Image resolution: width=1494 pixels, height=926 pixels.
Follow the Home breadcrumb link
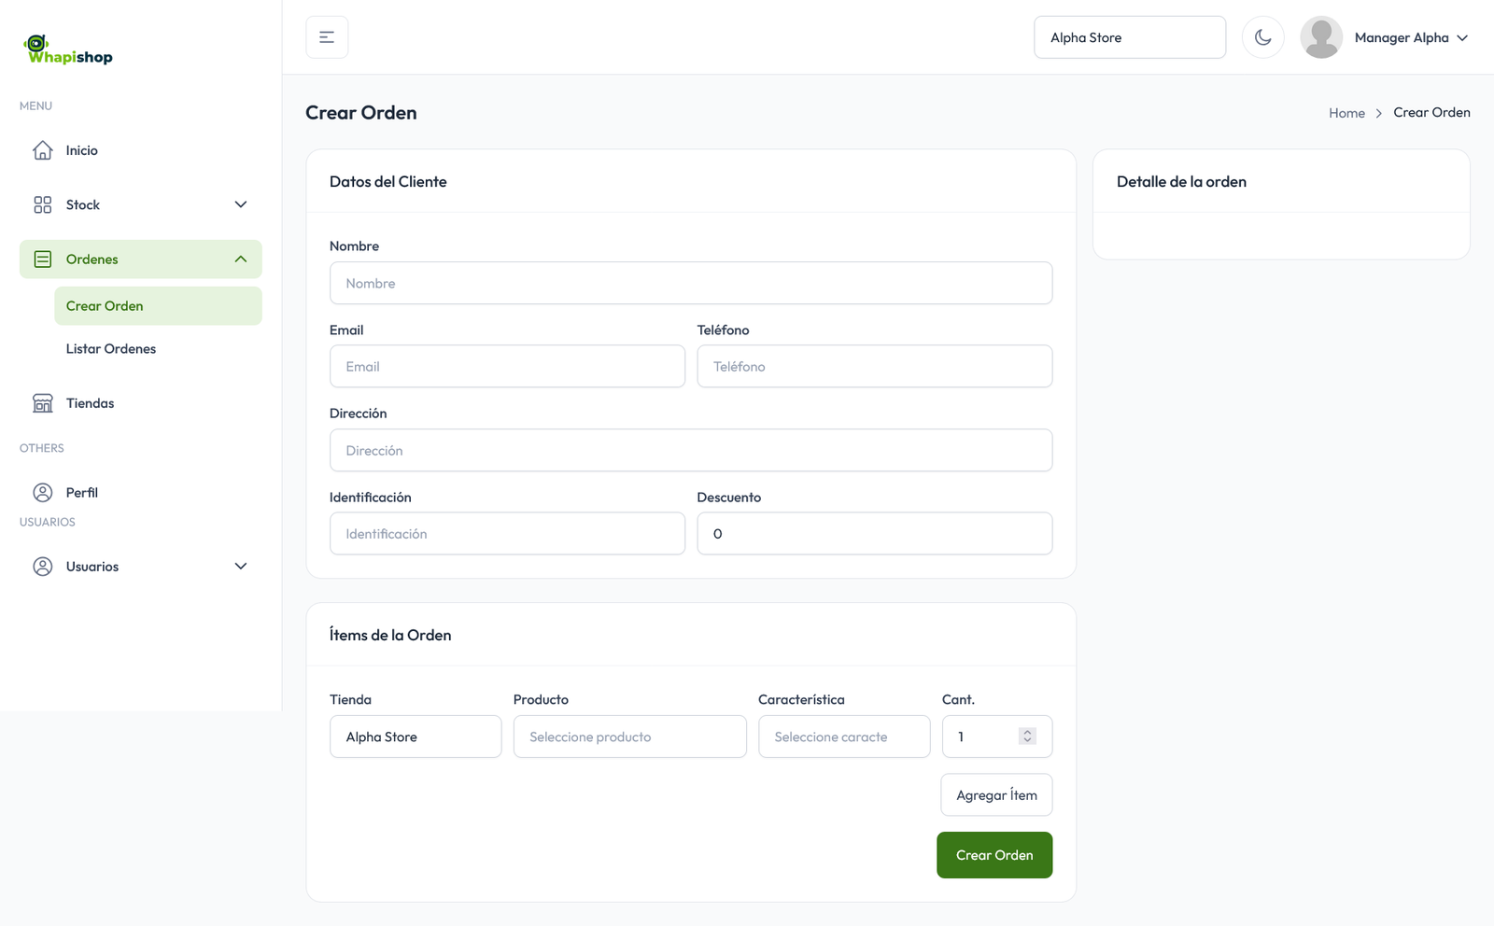pyautogui.click(x=1346, y=113)
